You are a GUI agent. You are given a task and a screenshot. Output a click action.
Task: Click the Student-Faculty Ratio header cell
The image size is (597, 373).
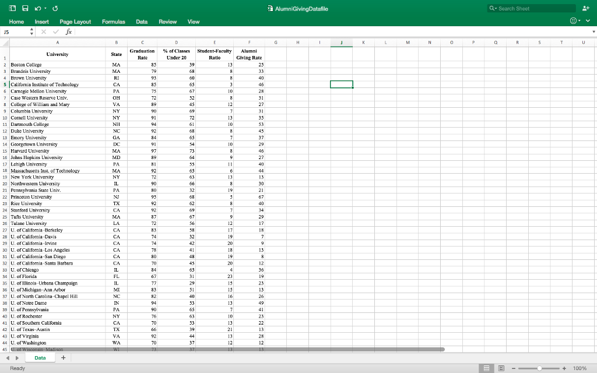click(x=215, y=54)
